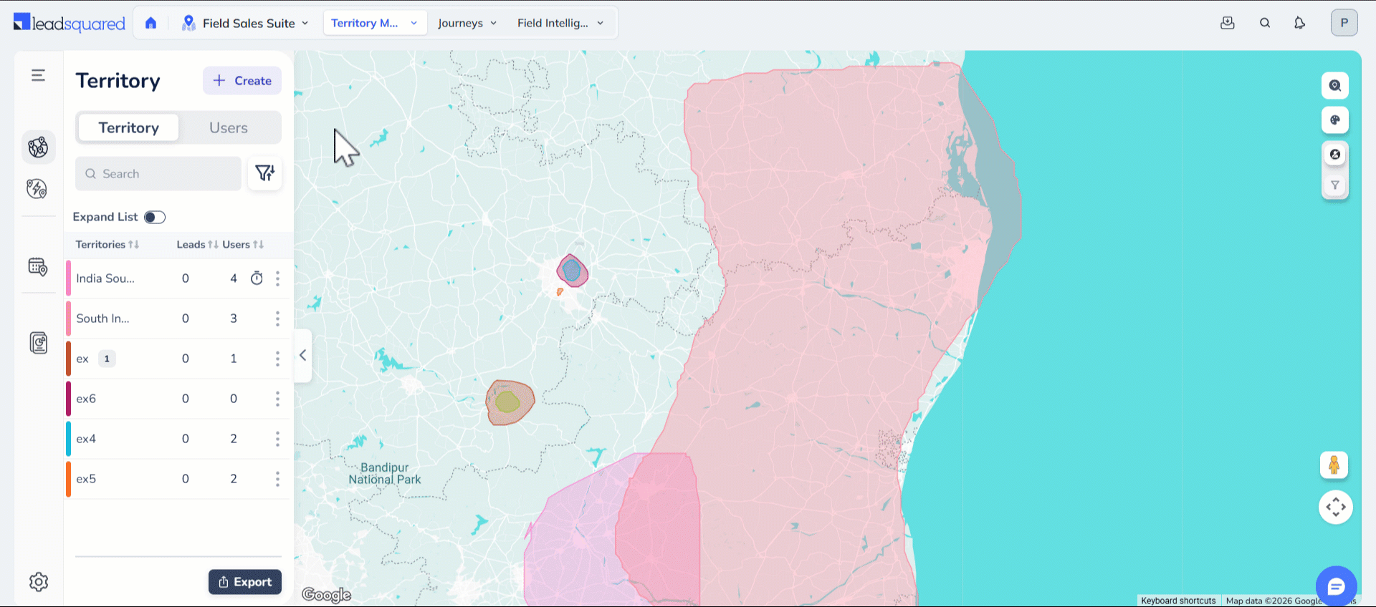Open the map location search tool
1376x607 pixels.
coord(1334,86)
